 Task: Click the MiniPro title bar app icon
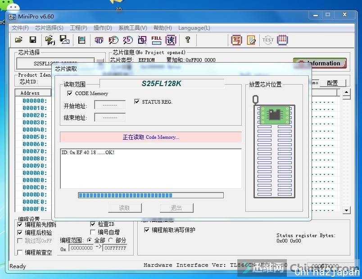coord(12,17)
